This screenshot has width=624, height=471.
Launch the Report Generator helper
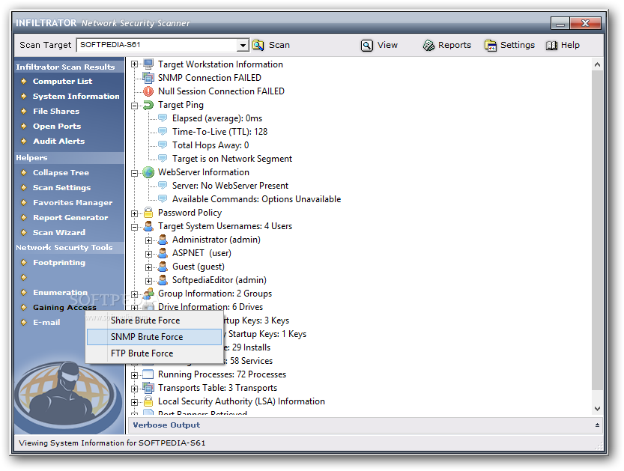(70, 218)
